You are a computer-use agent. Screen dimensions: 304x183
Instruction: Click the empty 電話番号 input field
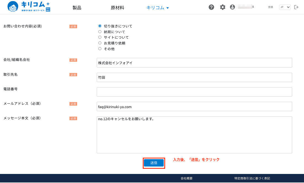pos(194,92)
